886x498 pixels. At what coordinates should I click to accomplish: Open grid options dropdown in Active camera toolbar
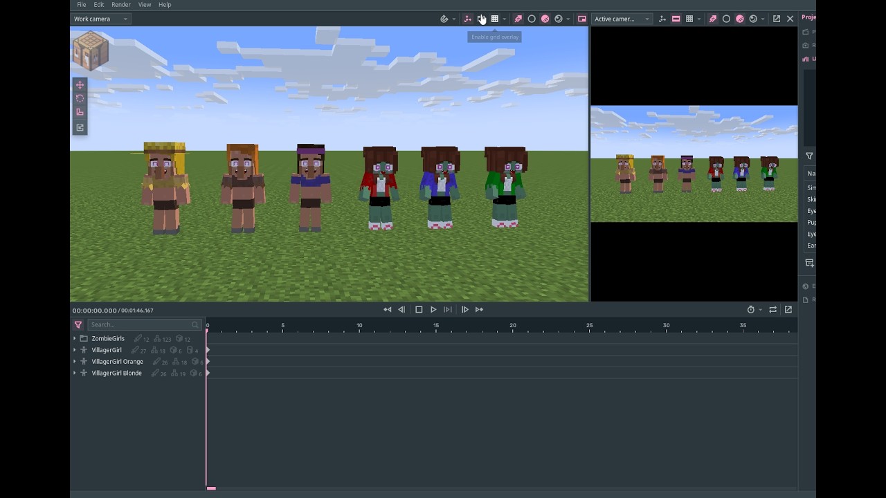pyautogui.click(x=699, y=19)
